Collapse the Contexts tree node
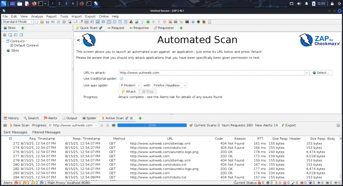This screenshot has width=343, height=186. point(3,41)
